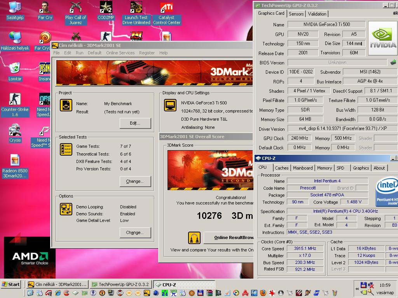The image size is (398, 298).
Task: Click the Online ResultBrowser trophy icon
Action: (194, 238)
